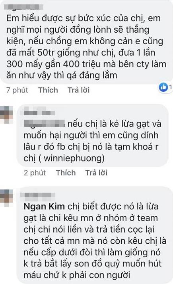Open blurred author name above winniephuong reply
Screen dimensions: 173x284
click(39, 111)
